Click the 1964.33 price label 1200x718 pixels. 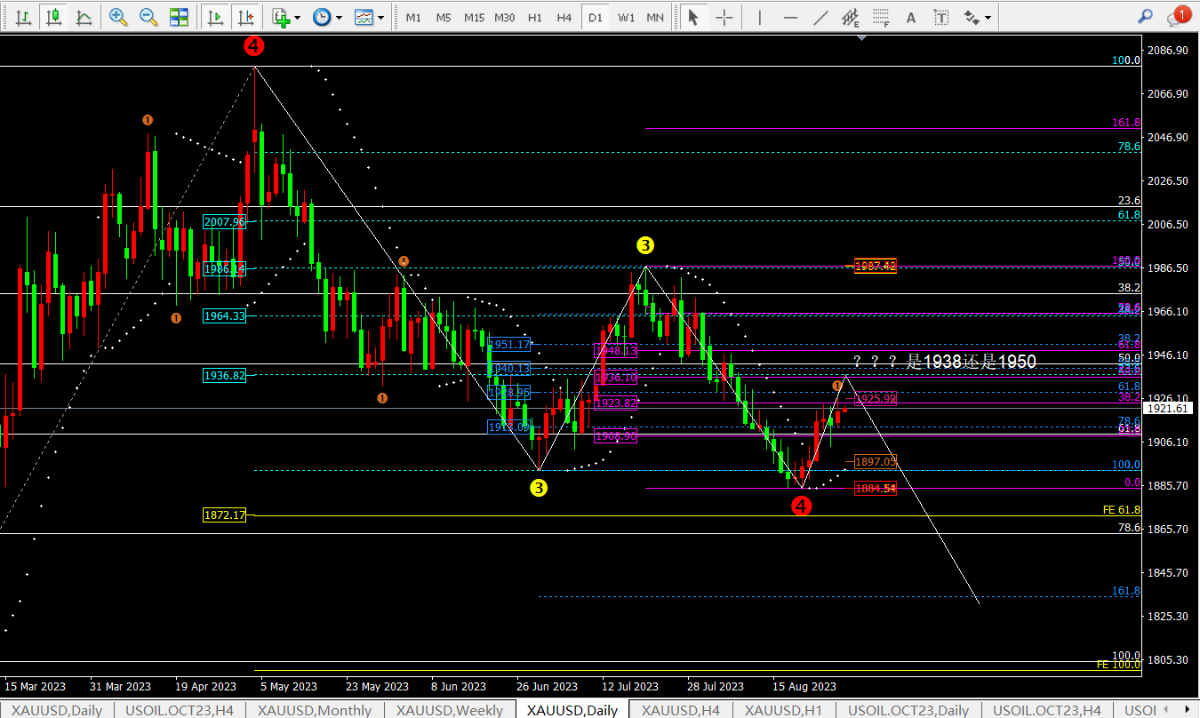(x=224, y=315)
